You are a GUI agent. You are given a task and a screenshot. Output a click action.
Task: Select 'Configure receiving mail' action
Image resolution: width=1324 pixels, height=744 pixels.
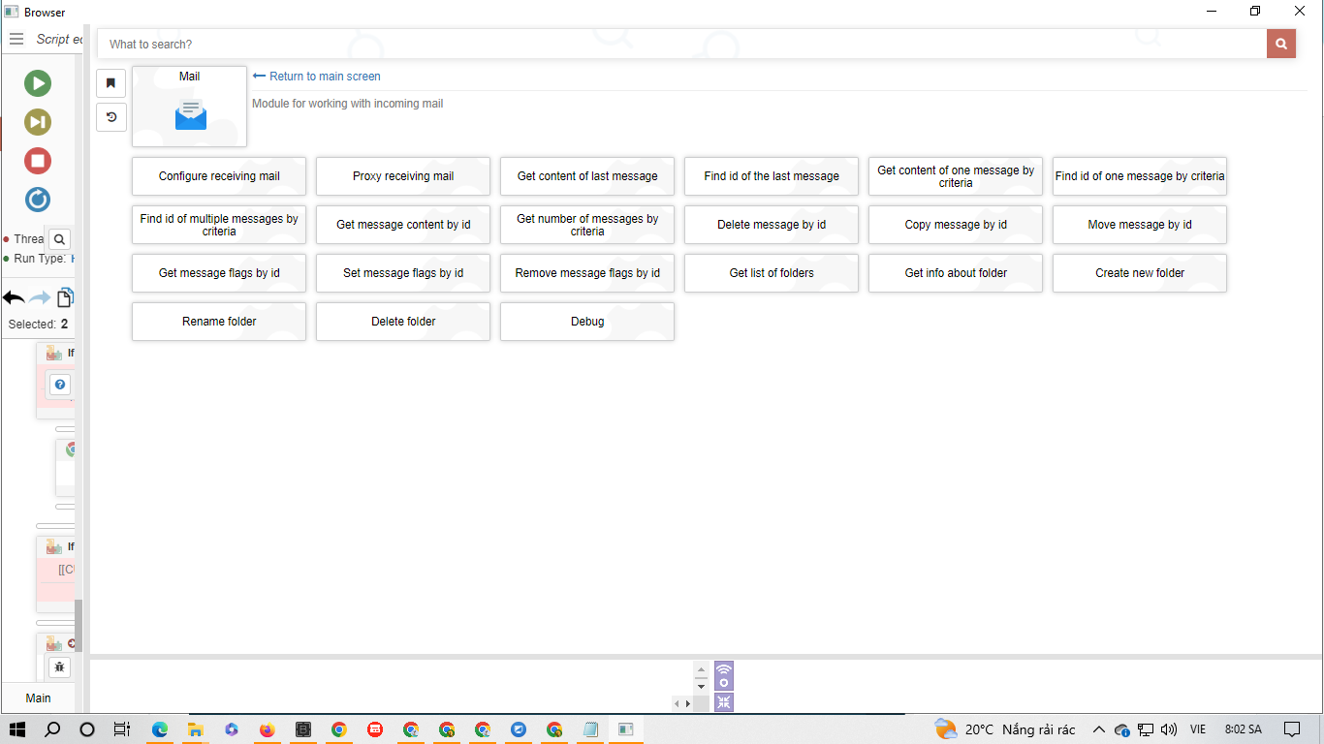(219, 176)
